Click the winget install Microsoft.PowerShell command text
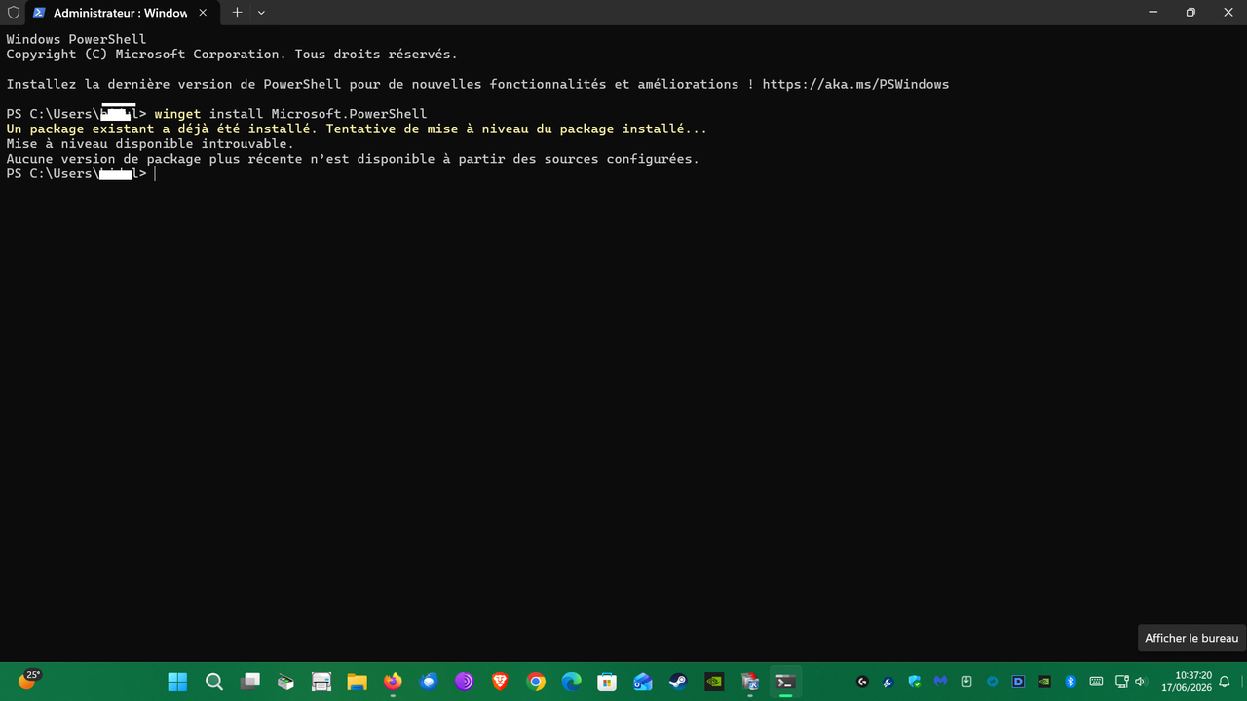 coord(290,114)
